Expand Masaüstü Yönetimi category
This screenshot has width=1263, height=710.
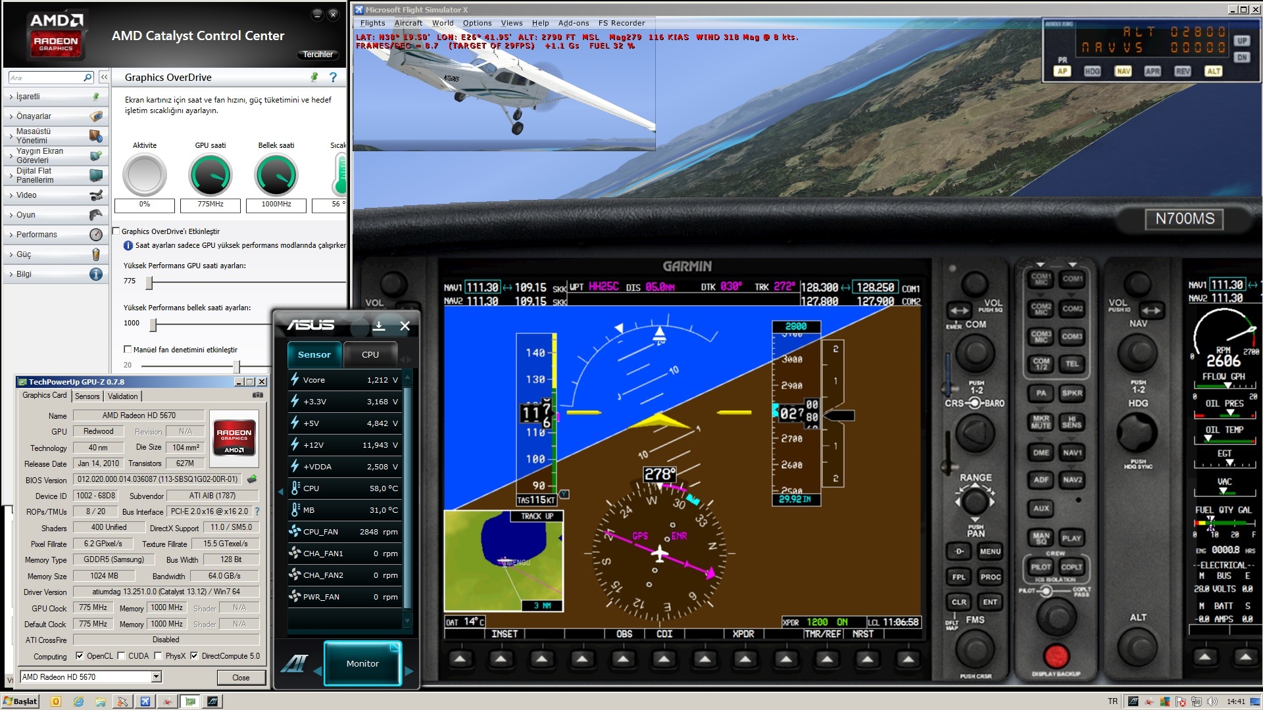tap(56, 136)
